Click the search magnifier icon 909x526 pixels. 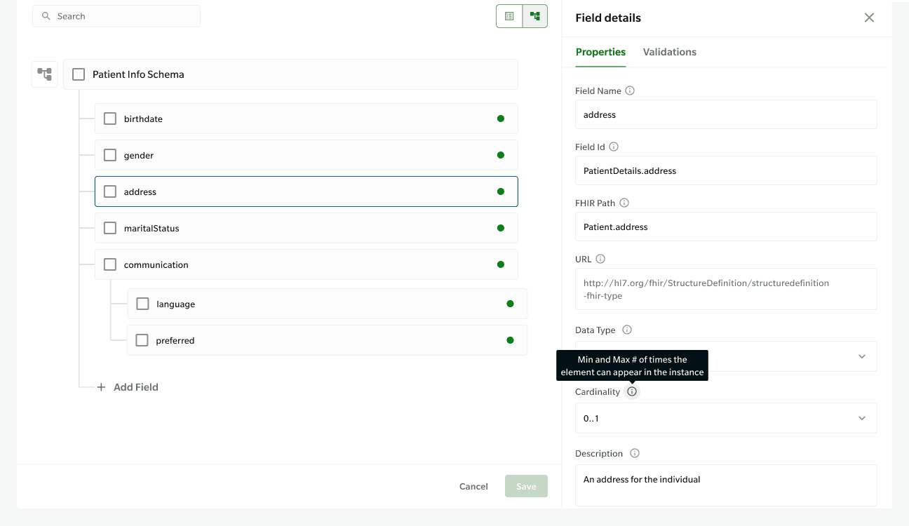46,16
